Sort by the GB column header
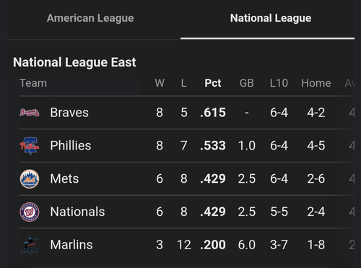The height and width of the screenshot is (268, 361). click(247, 83)
